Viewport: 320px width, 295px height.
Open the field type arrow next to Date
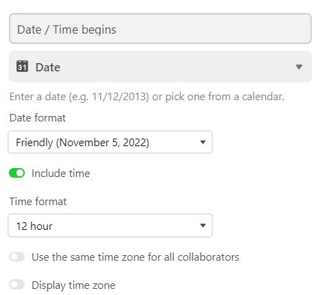point(299,67)
